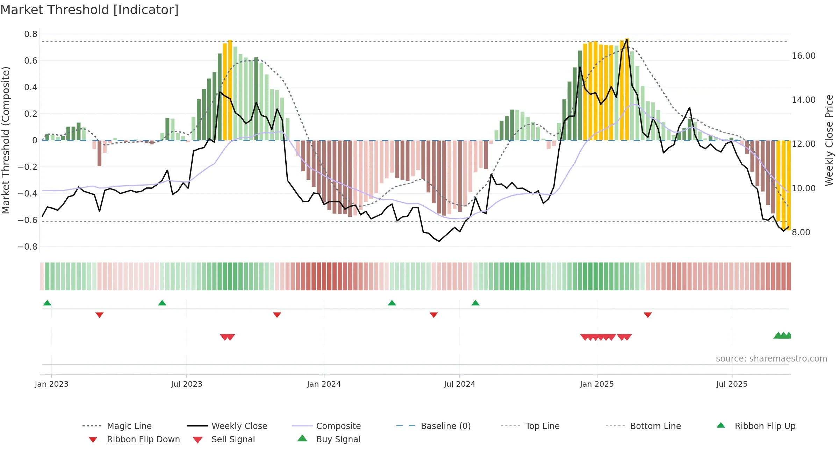
Task: Click the red Sell Signal legend triangle
Action: pyautogui.click(x=198, y=440)
